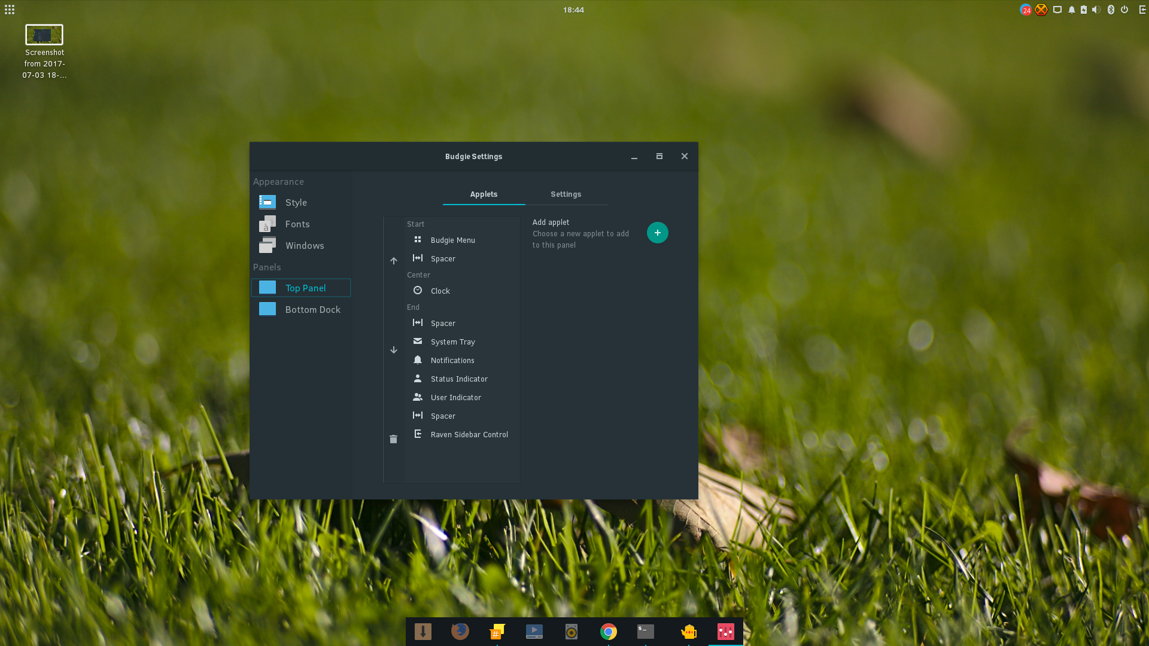
Task: Click the Bluetooth status icon
Action: pos(1111,10)
